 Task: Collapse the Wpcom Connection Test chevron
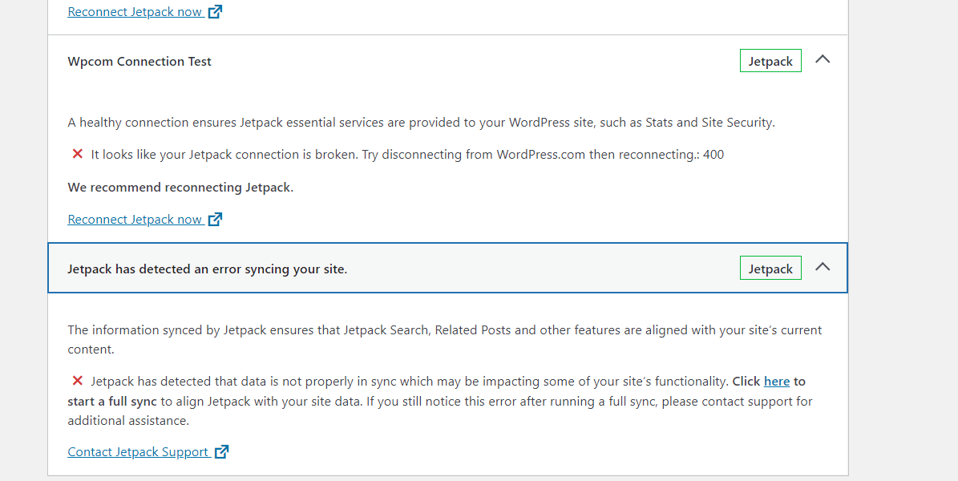[x=823, y=59]
